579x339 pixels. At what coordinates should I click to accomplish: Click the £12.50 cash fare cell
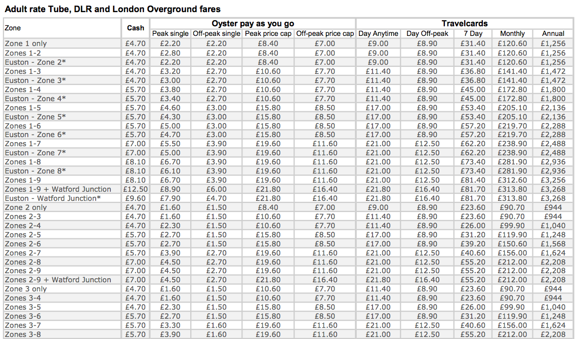tap(135, 189)
